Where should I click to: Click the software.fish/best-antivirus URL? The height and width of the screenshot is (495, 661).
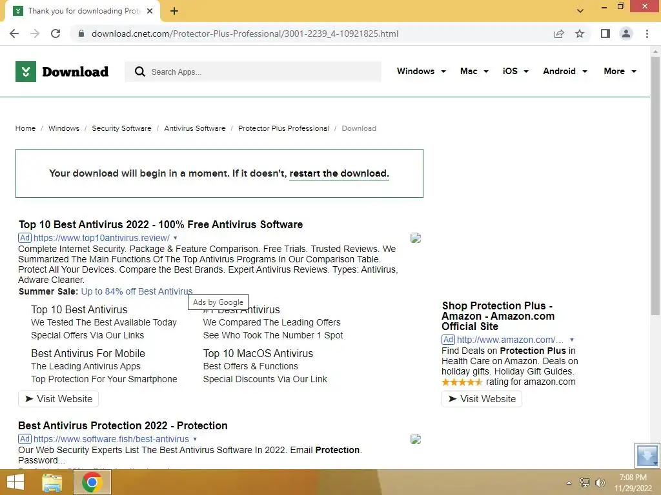111,439
